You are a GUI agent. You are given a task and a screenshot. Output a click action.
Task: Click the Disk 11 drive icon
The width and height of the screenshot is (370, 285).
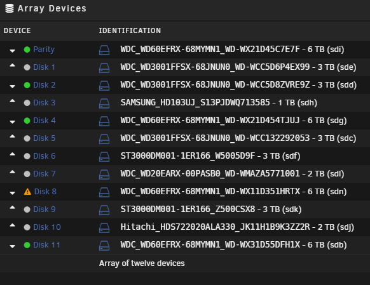click(x=104, y=246)
